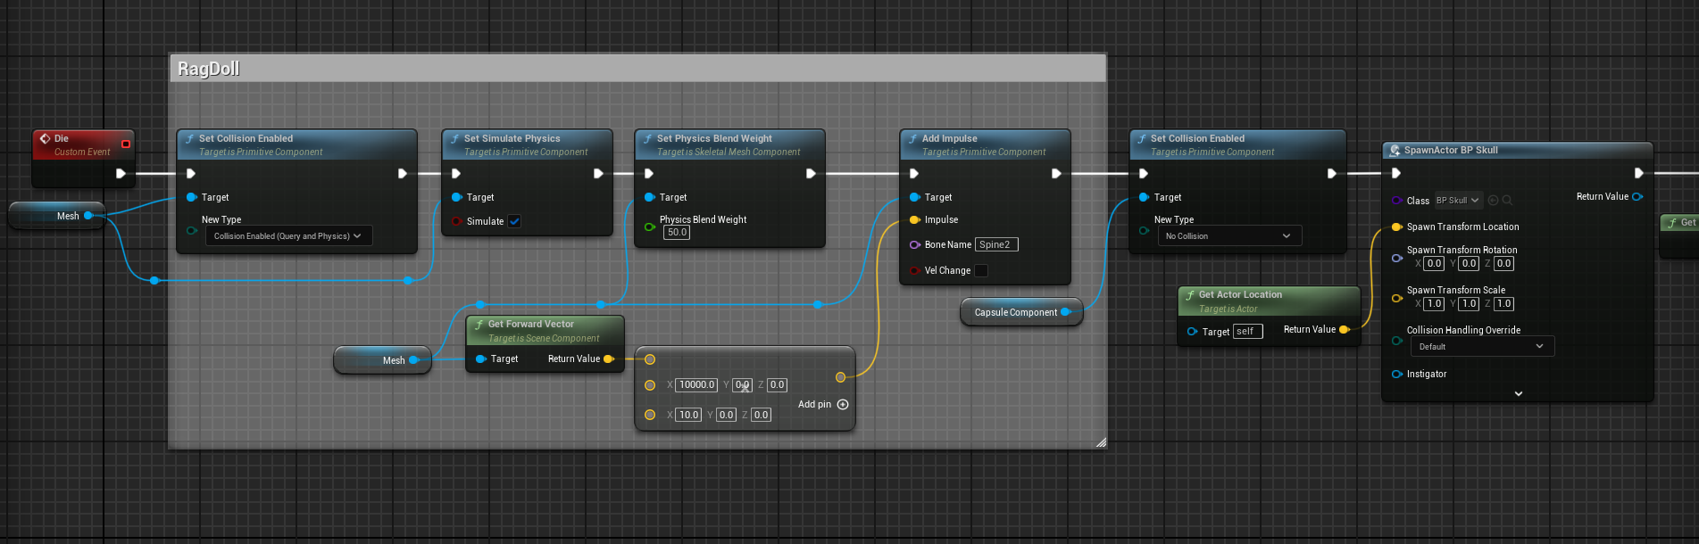Expand the SpawnActor node's advanced pins chevron

[x=1519, y=393]
